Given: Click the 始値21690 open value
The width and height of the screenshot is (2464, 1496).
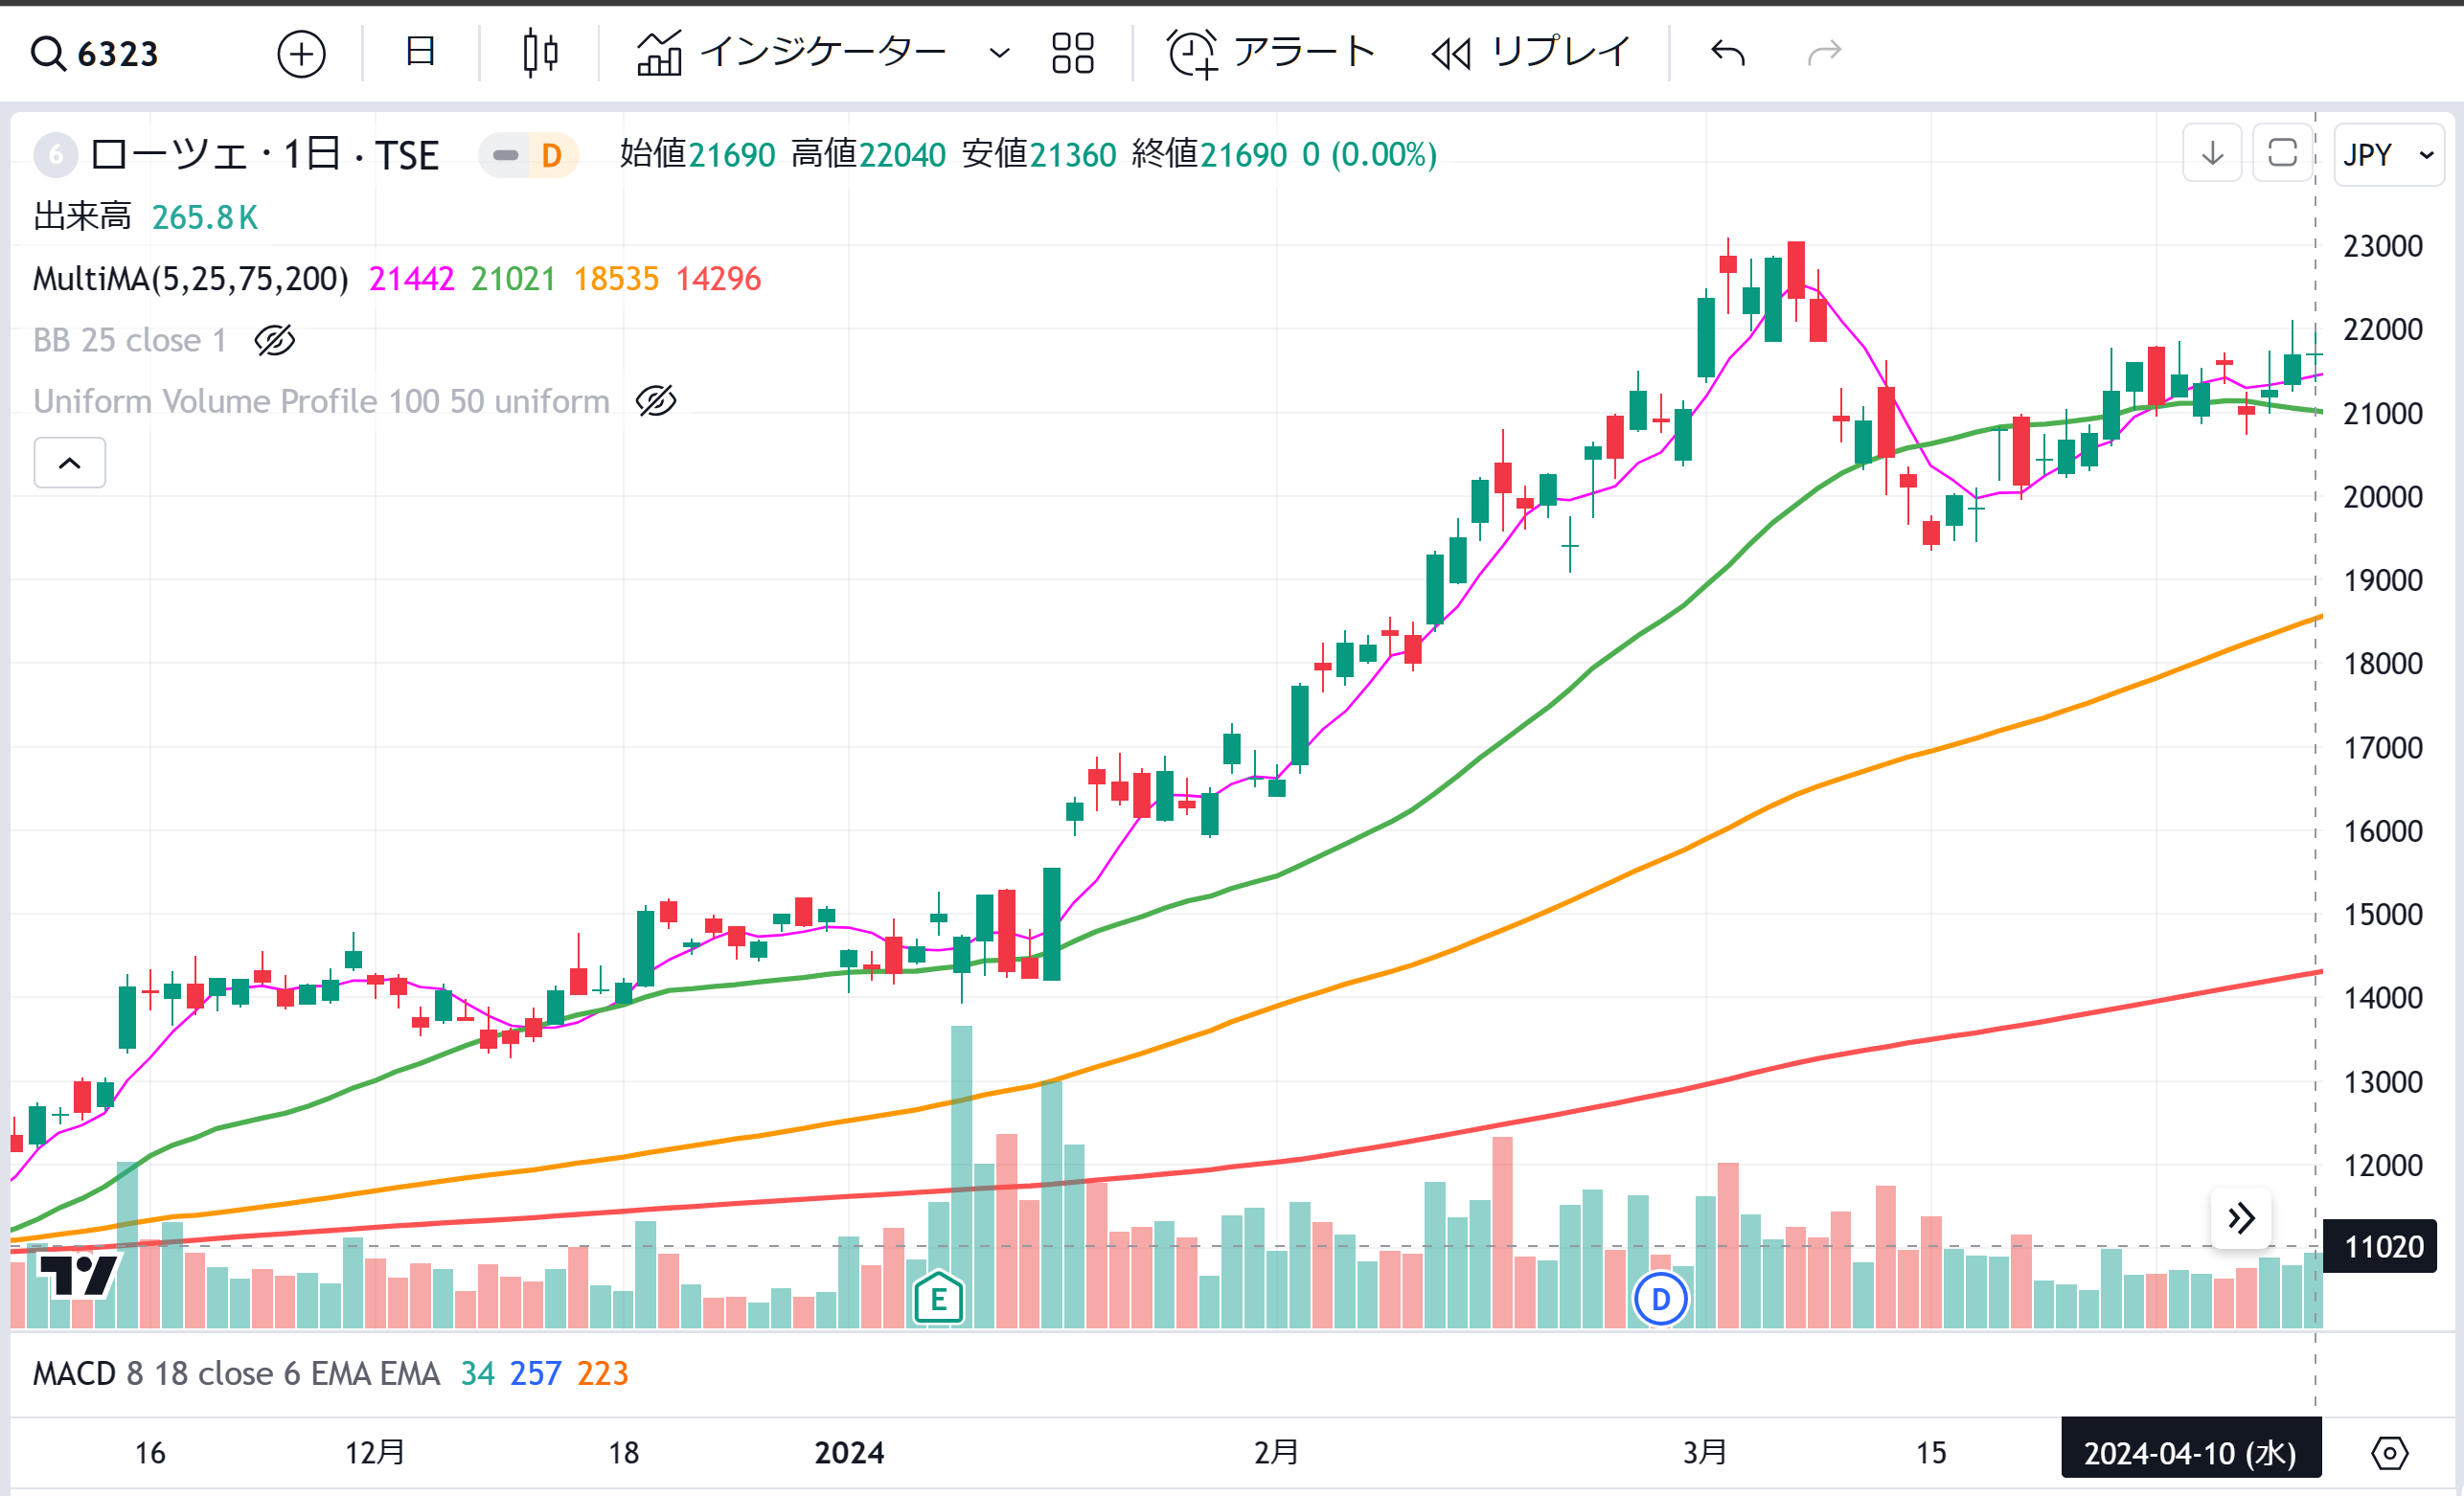Looking at the screenshot, I should coord(697,155).
